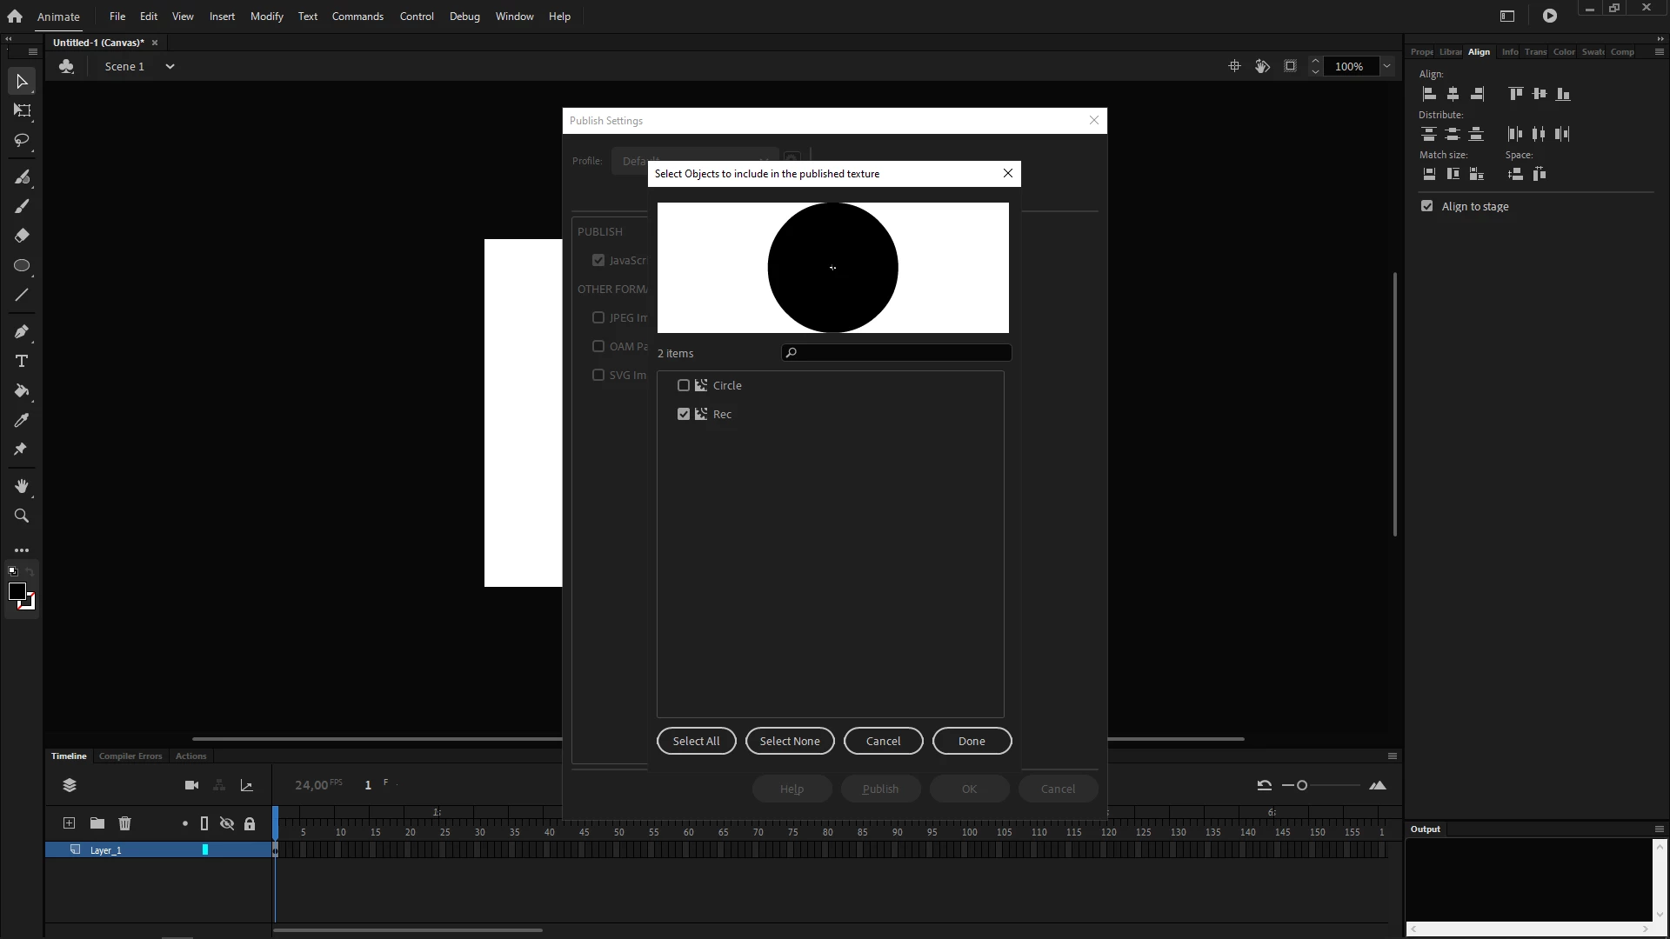Screen dimensions: 1670x939
Task: Open the Modify menu
Action: 266,17
